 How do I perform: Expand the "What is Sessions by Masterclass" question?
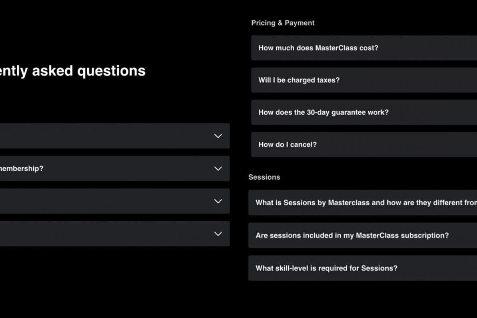360,203
